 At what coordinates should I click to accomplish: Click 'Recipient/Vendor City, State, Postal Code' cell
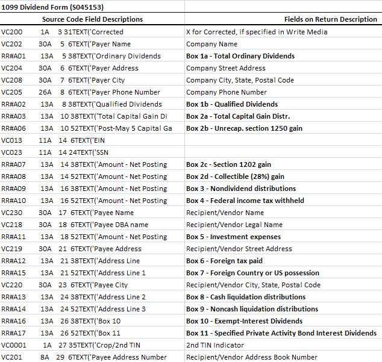point(283,285)
